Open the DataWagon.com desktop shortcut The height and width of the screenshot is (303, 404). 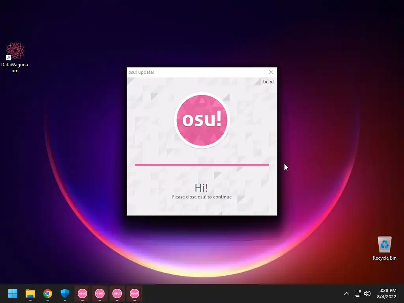(x=15, y=58)
